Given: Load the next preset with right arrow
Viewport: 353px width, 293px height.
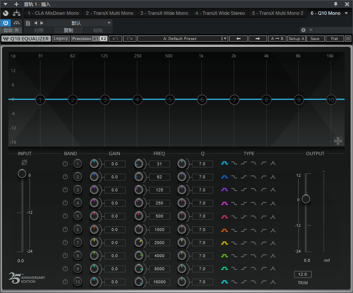Looking at the screenshot, I should tap(258, 38).
